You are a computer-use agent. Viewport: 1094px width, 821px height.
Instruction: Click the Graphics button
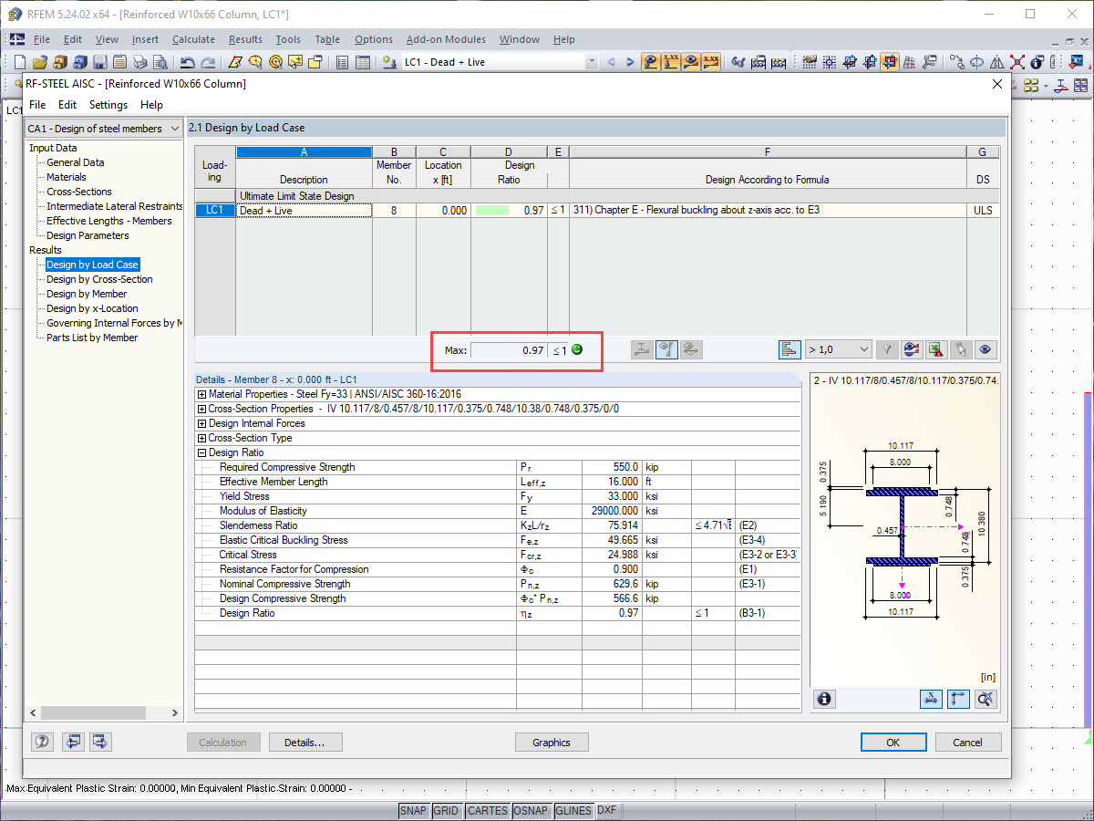point(552,743)
